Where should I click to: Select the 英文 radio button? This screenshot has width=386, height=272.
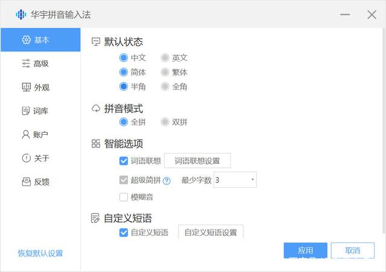[165, 58]
